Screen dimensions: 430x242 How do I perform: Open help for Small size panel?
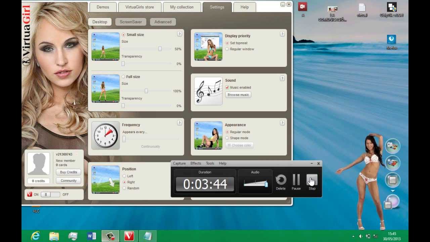(179, 34)
